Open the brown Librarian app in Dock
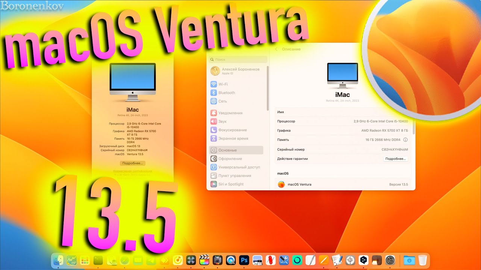The width and height of the screenshot is (481, 270). coord(377,259)
